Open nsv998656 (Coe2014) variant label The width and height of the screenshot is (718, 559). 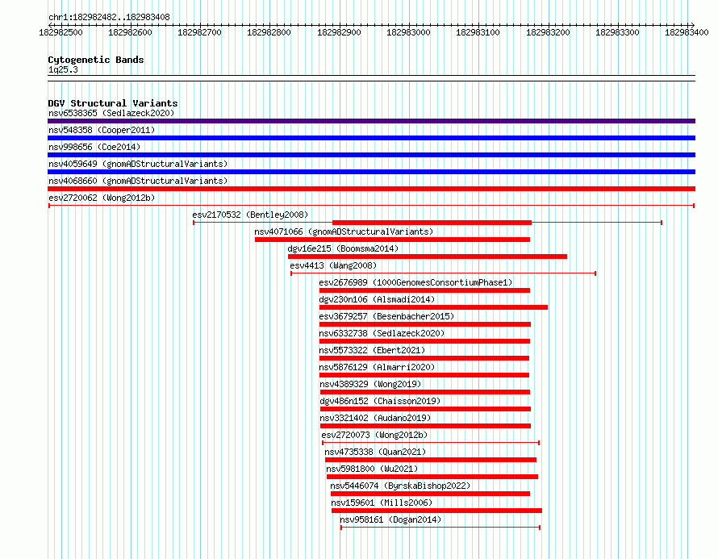pos(94,147)
